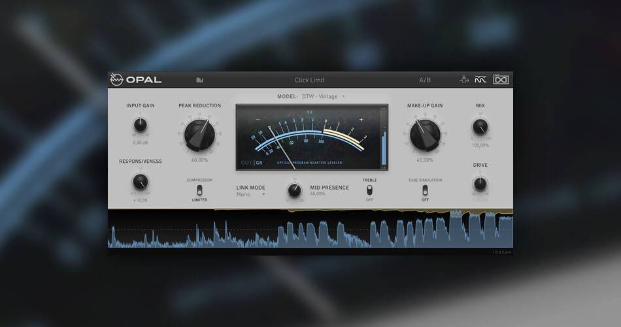Switch the VU meter to OUT
The image size is (621, 327).
tap(246, 163)
